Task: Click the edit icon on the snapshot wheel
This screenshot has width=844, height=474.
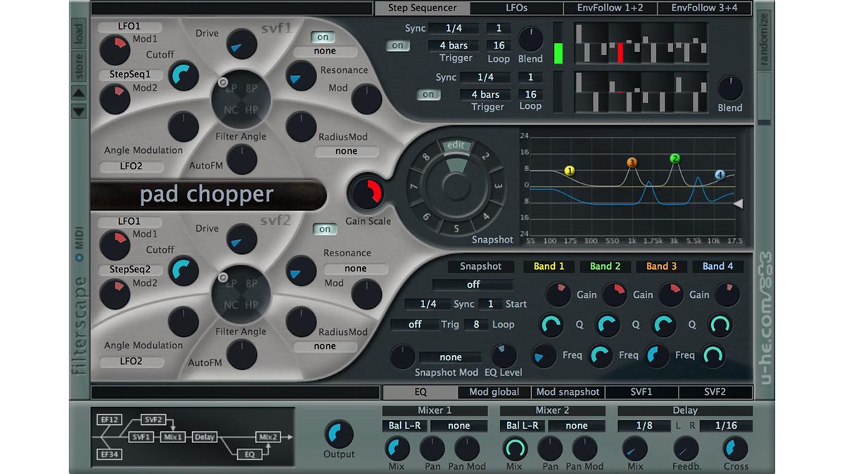Action: click(x=457, y=145)
